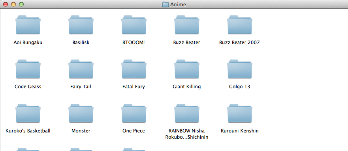This screenshot has height=151, width=348.
Task: Select the RAINBOW Nisha Rokubo folder icon
Action: [187, 113]
